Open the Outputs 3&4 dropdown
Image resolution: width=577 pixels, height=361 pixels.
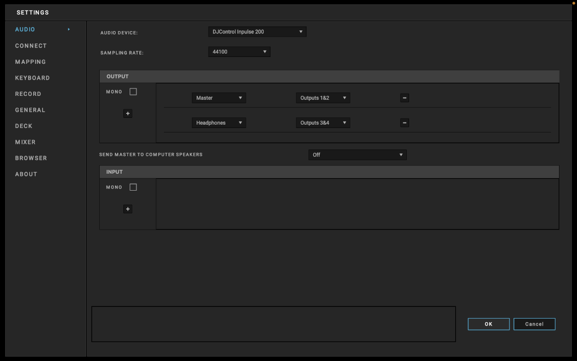pos(323,122)
